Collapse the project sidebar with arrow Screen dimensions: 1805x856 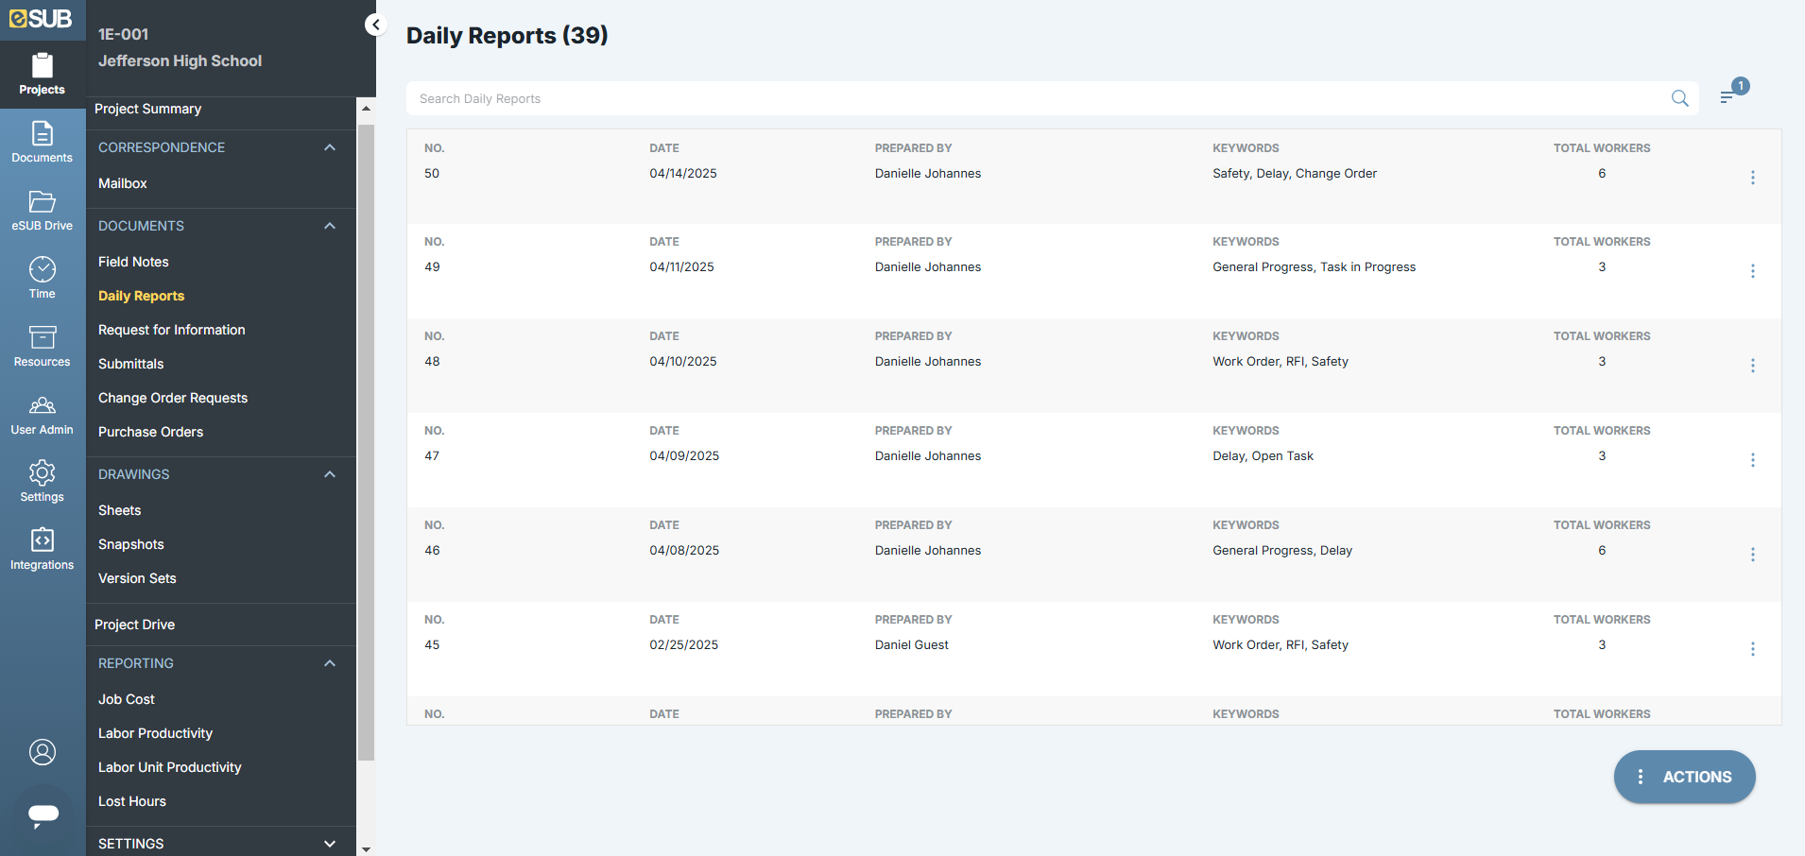pos(376,26)
